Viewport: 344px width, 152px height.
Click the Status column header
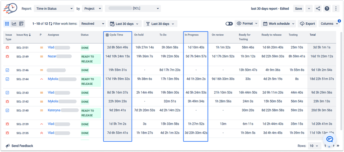(x=84, y=35)
